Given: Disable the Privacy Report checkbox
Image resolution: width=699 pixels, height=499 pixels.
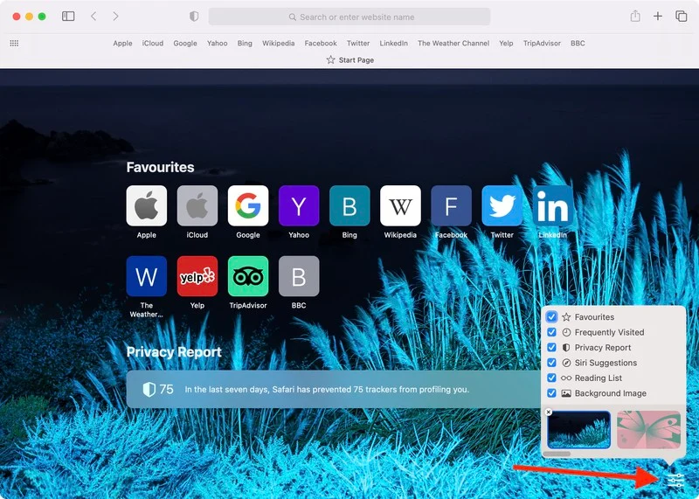Looking at the screenshot, I should [x=551, y=348].
